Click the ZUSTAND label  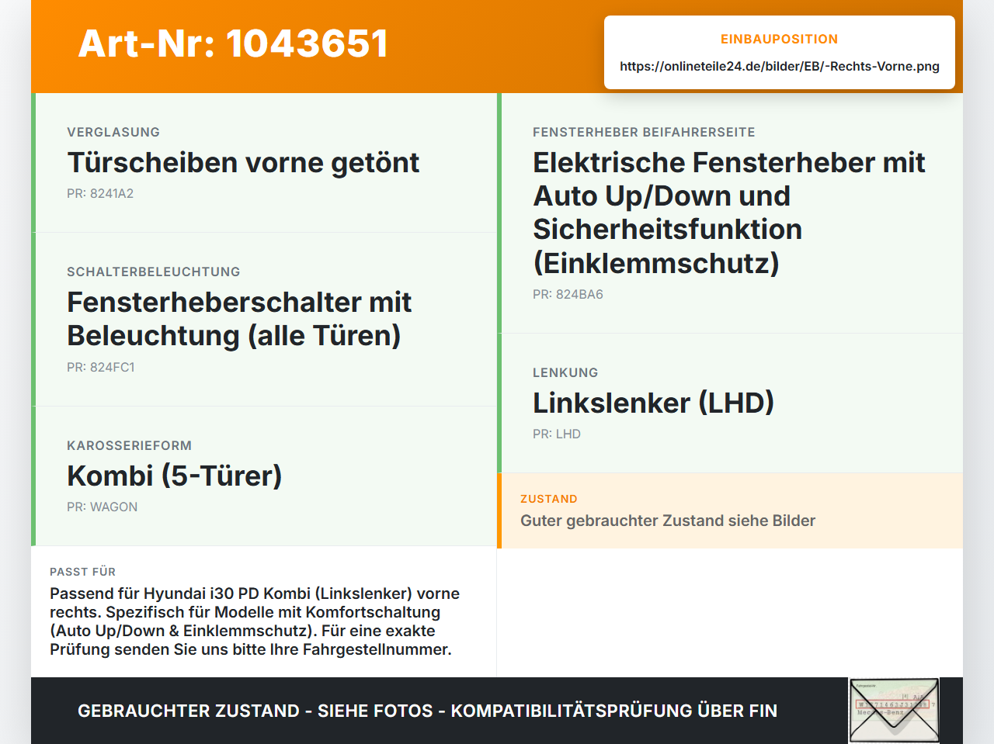click(549, 499)
